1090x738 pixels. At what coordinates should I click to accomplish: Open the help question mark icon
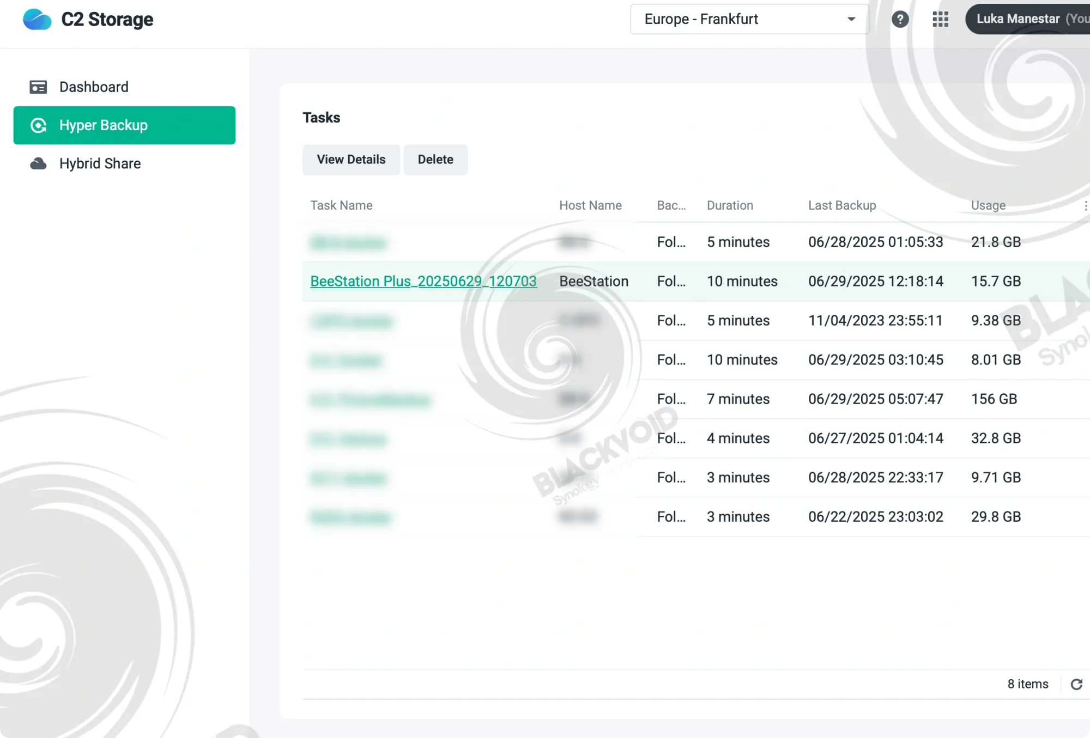point(900,20)
